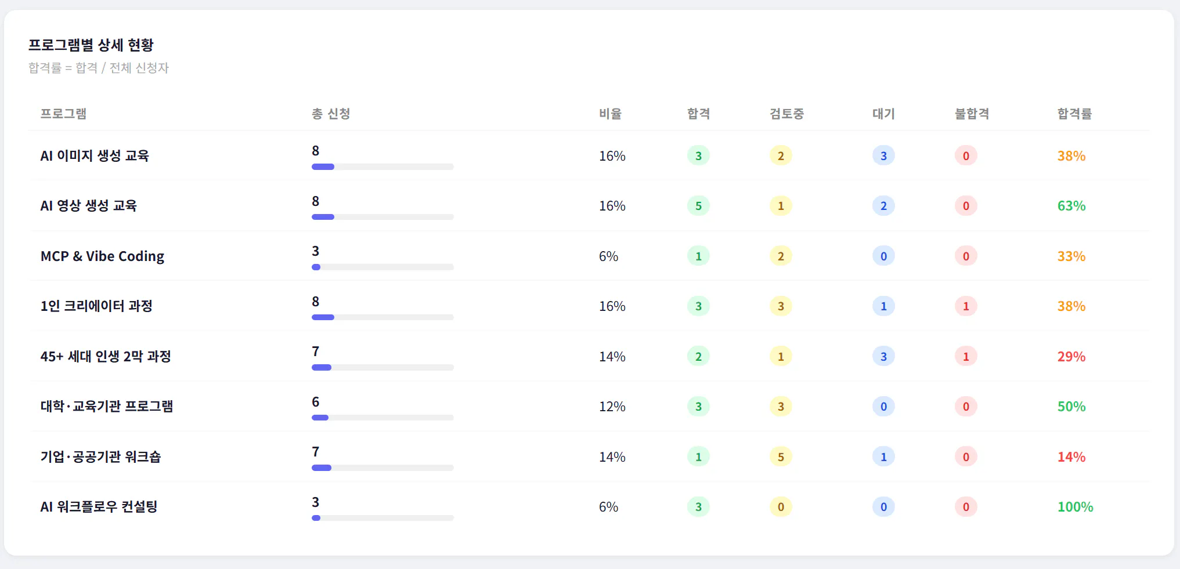Select the 불합격 badge for 대학·교육기관 프로그램

pyautogui.click(x=966, y=406)
